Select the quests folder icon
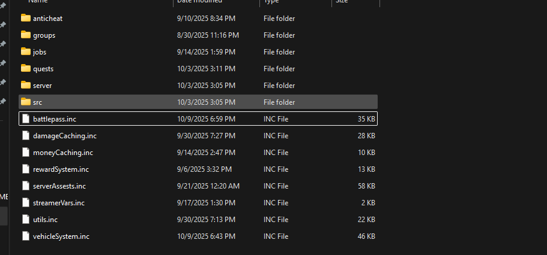Image resolution: width=547 pixels, height=255 pixels. pos(25,68)
